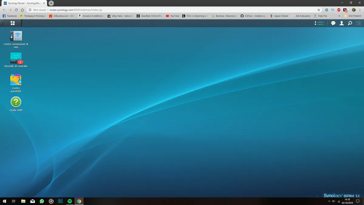Open File Explorer from the taskbar
The image size is (364, 205).
click(23, 201)
